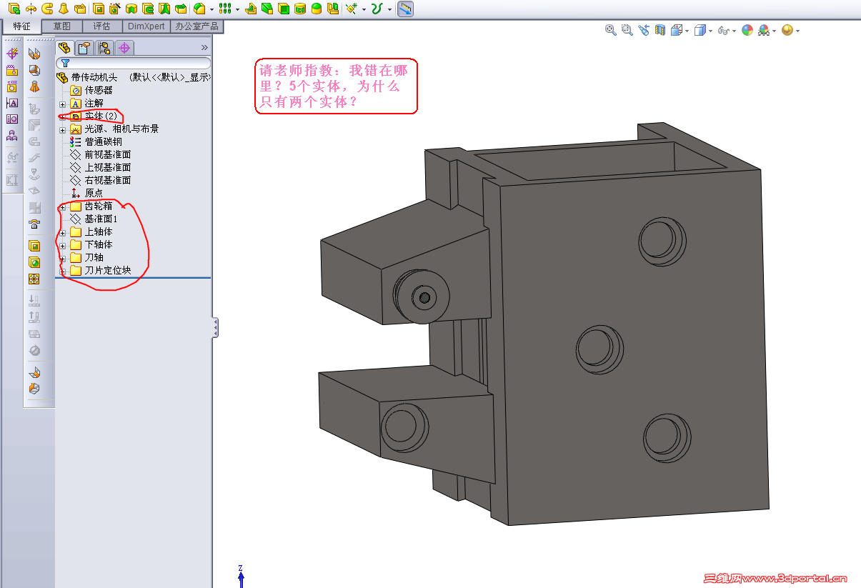Select the Extruded Cut tool
This screenshot has width=861, height=588.
[99, 9]
